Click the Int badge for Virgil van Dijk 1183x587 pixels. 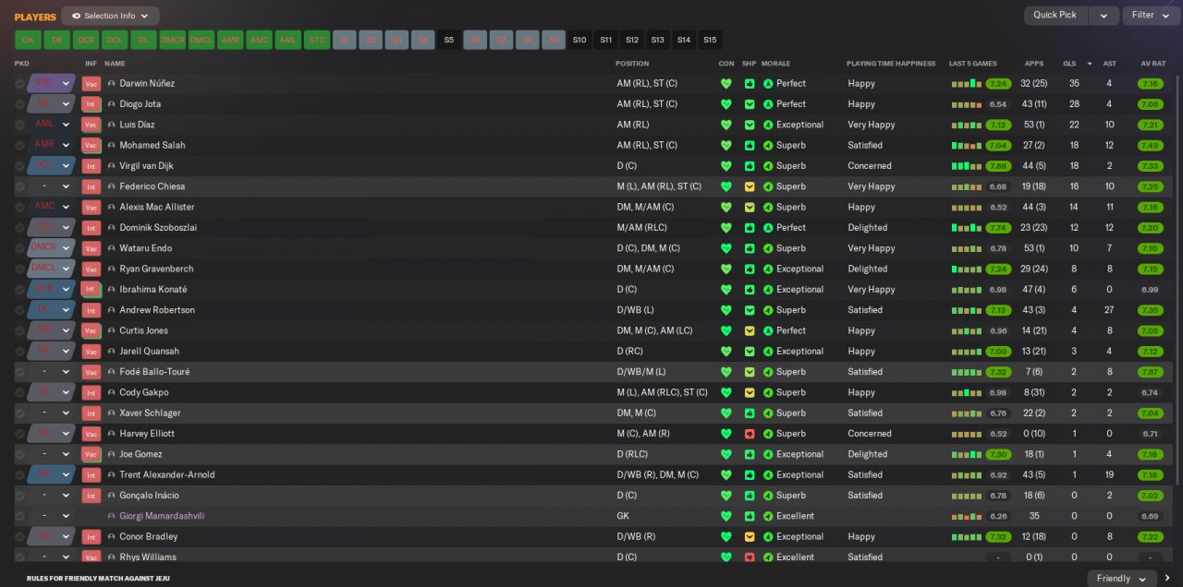(x=91, y=166)
